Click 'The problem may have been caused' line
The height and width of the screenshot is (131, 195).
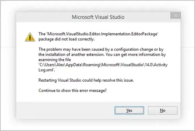(x=101, y=49)
